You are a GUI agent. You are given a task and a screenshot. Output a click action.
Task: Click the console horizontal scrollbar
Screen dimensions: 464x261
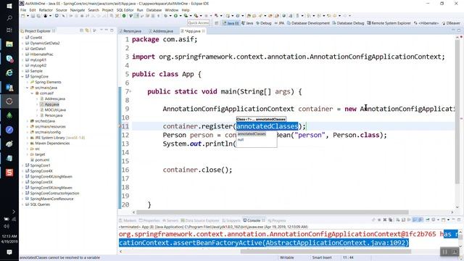click(326, 252)
